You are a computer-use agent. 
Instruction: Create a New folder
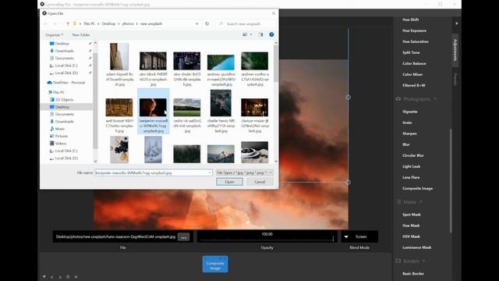click(81, 34)
